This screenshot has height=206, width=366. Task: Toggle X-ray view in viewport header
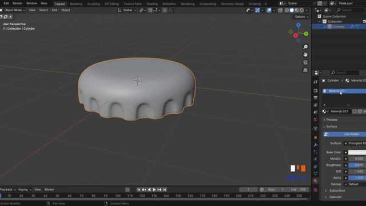280,10
